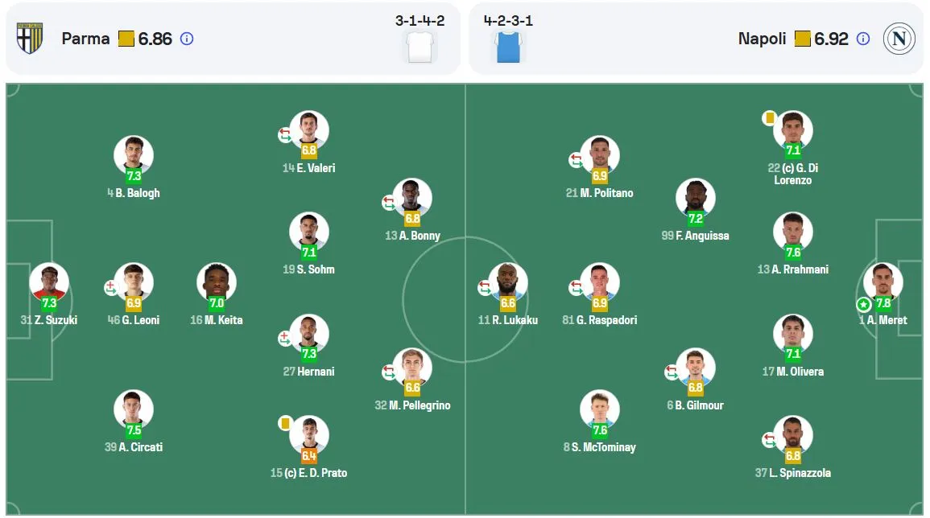
Task: Click yellow card icon on Di Lorenzo
Action: [769, 118]
